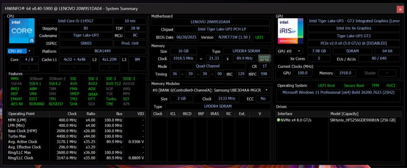
Task: Click the 10 nm process field
Action: [130, 21]
